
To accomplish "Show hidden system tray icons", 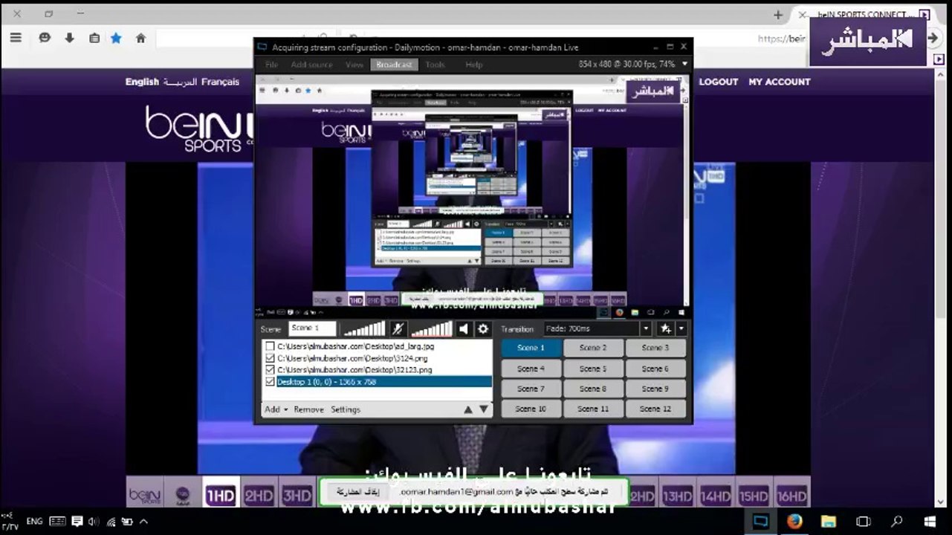I will pyautogui.click(x=143, y=522).
